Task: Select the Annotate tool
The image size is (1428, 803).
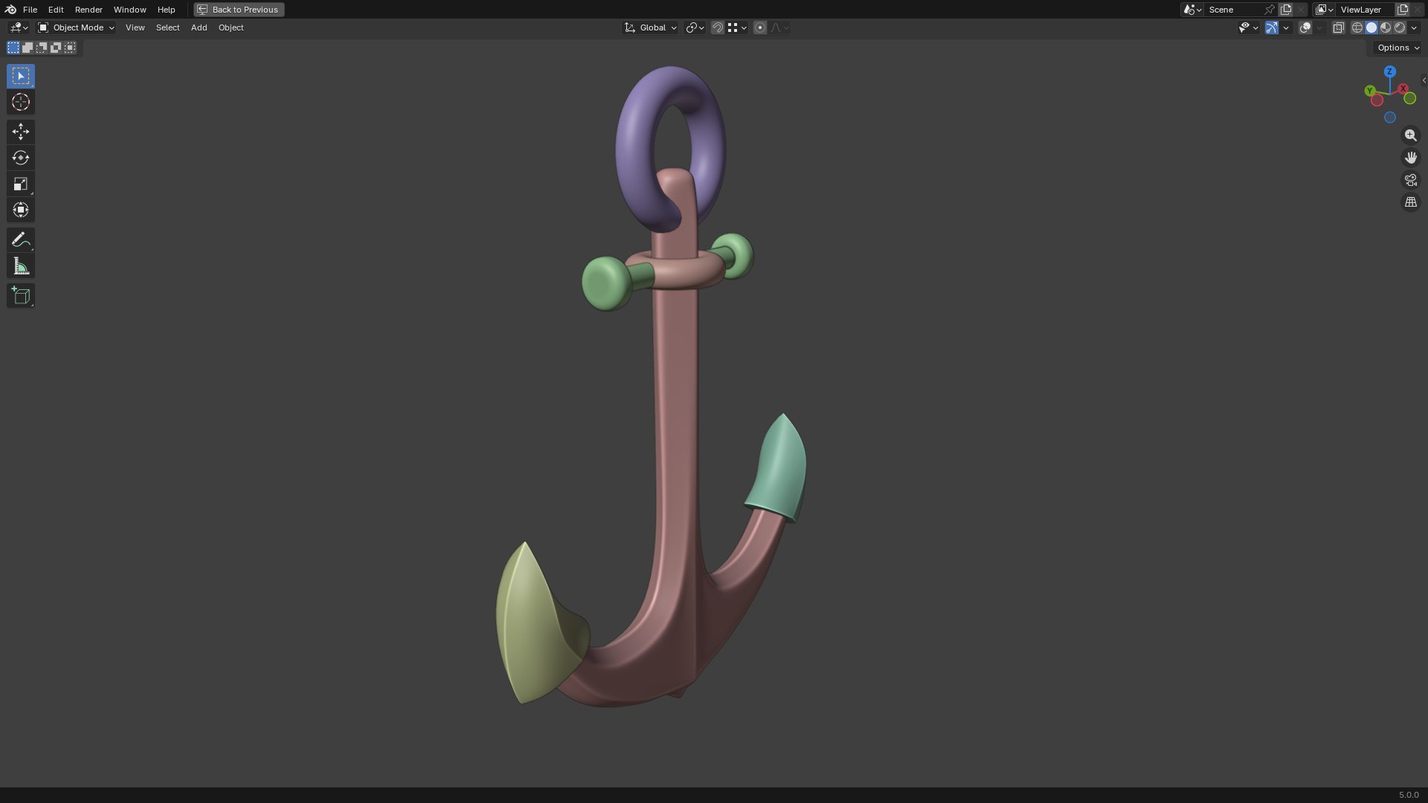Action: (21, 239)
